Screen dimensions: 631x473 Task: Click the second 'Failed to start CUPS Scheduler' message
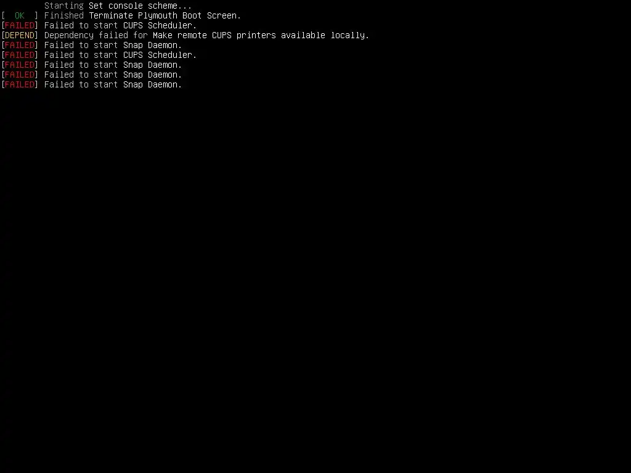tap(120, 55)
